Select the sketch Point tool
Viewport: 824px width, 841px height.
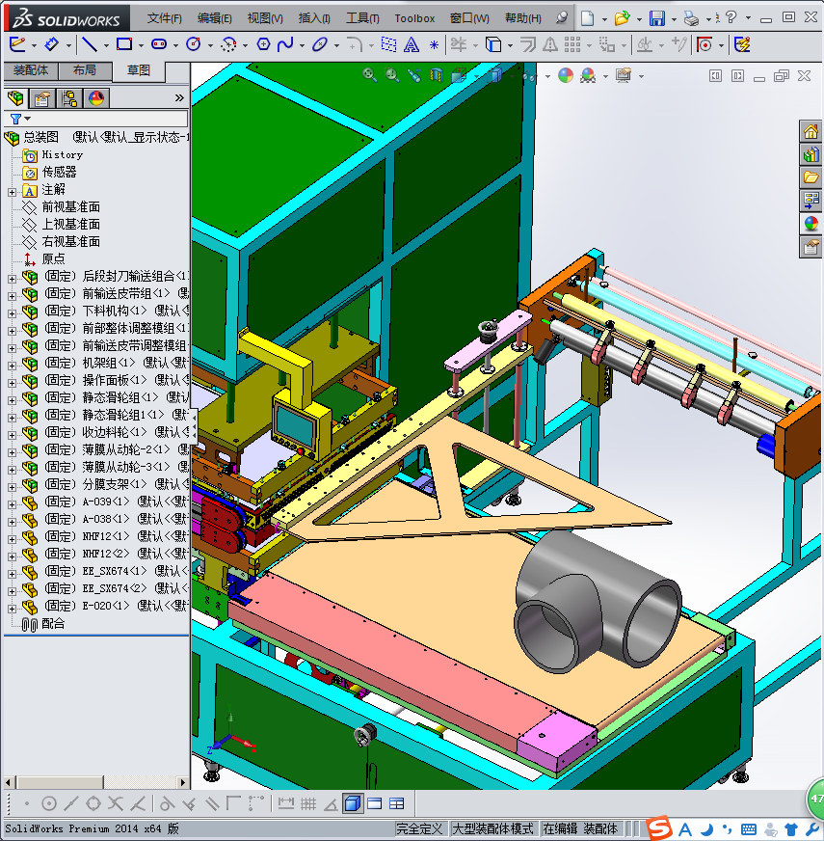435,45
